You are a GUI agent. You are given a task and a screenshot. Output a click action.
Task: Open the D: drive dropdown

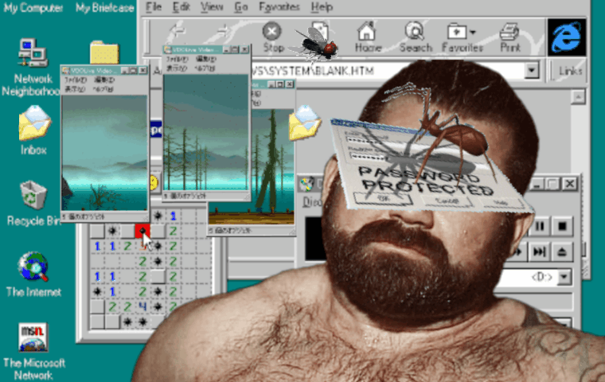[x=564, y=278]
